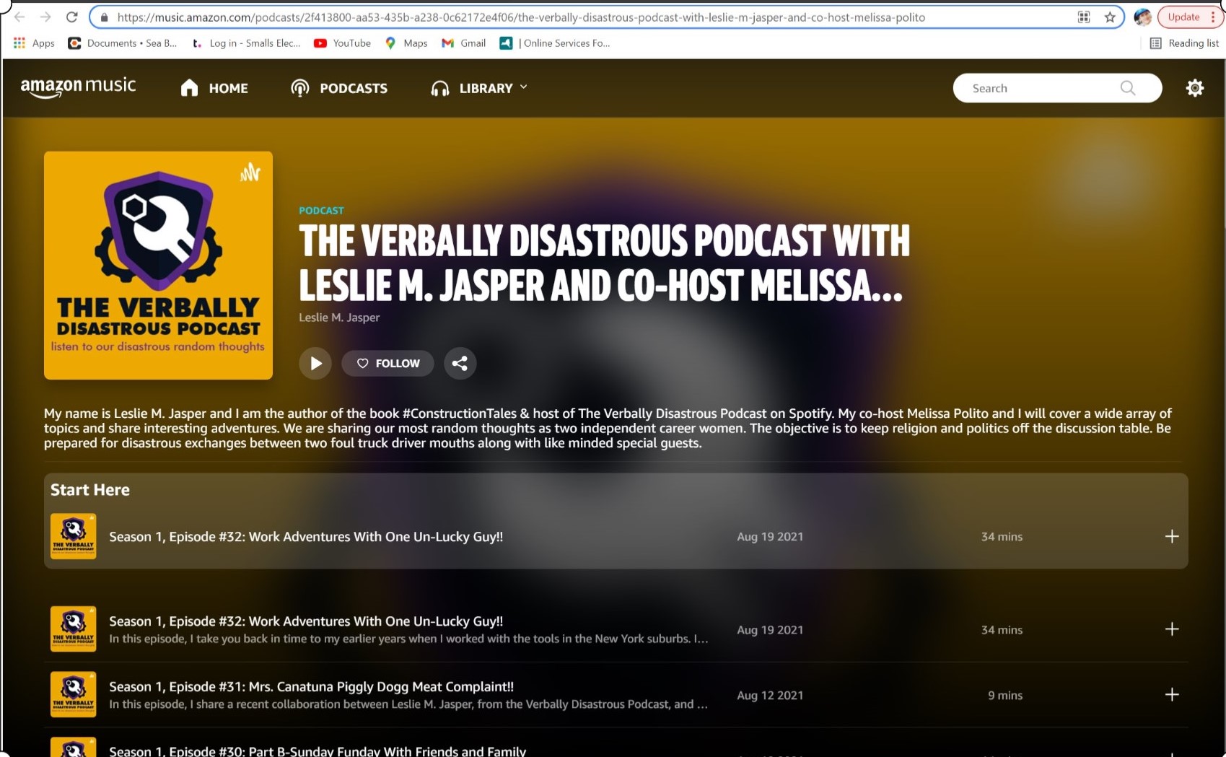Open YouTube bookmark in bookmarks bar
The image size is (1226, 757).
[x=343, y=43]
